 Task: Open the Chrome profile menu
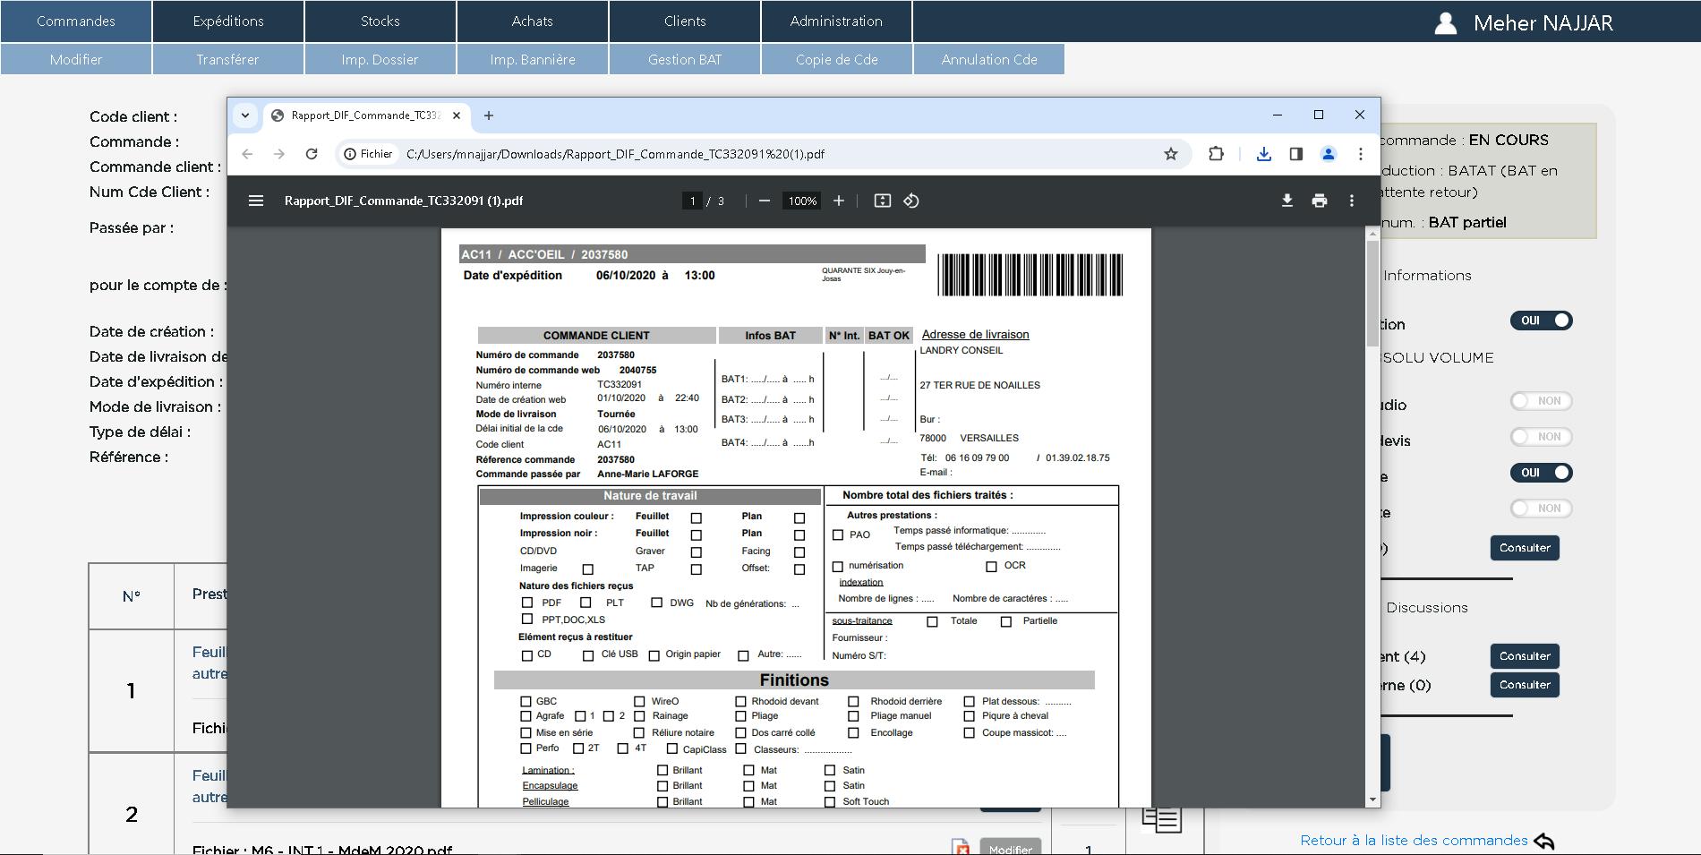pyautogui.click(x=1327, y=153)
